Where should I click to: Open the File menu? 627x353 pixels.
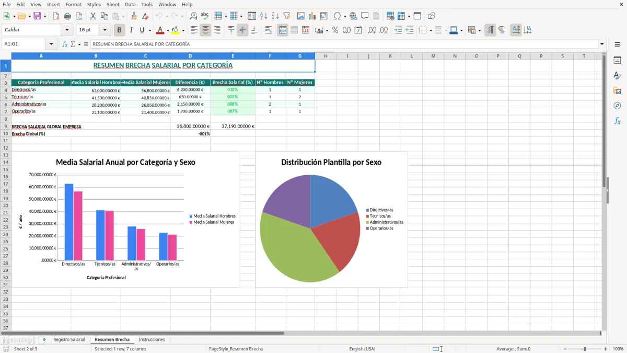tap(6, 4)
